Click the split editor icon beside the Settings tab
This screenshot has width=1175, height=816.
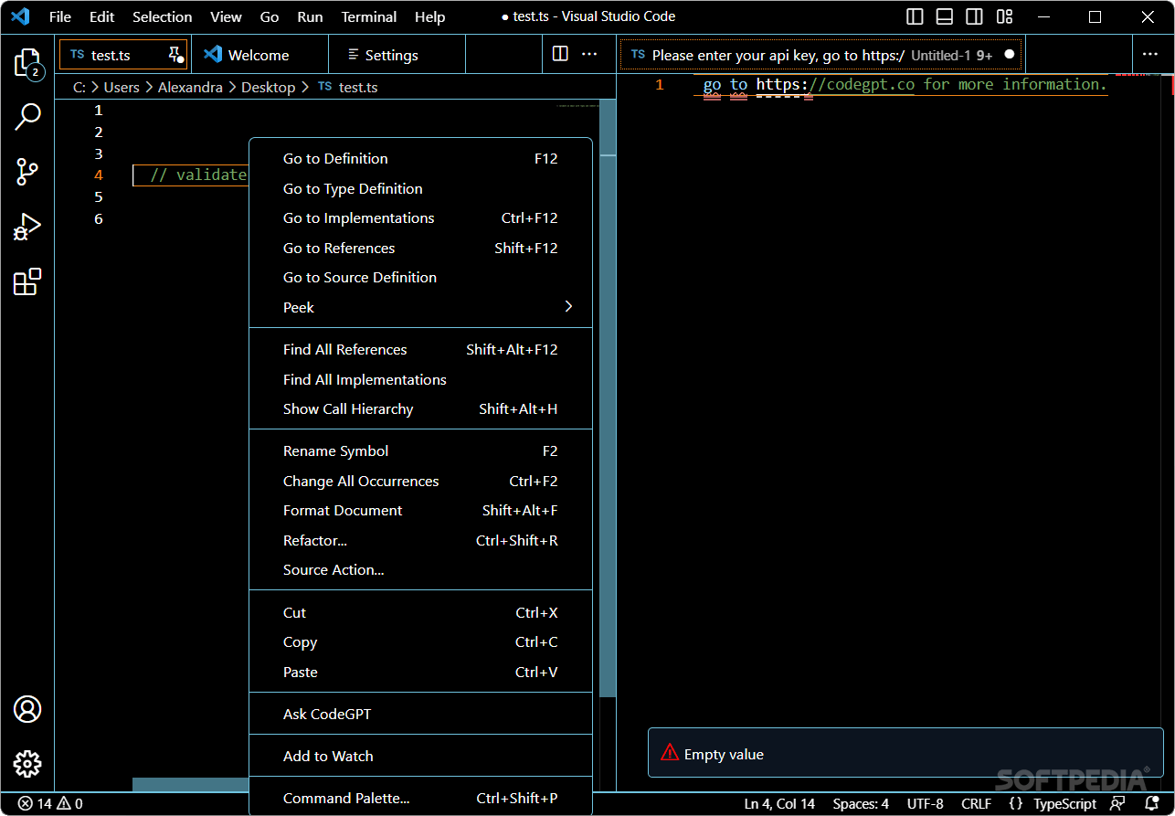(x=560, y=54)
